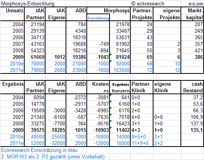Click bold Konsolidierung value -1043
The image size is (204, 160).
103,57
